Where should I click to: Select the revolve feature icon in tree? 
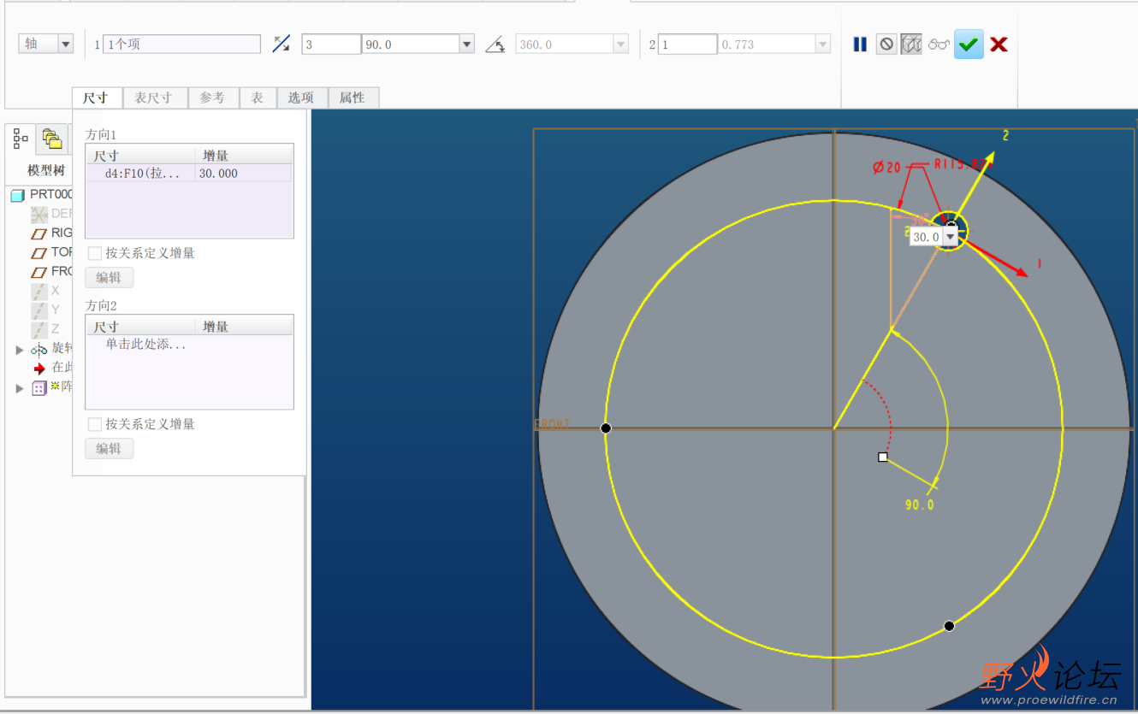[x=39, y=349]
